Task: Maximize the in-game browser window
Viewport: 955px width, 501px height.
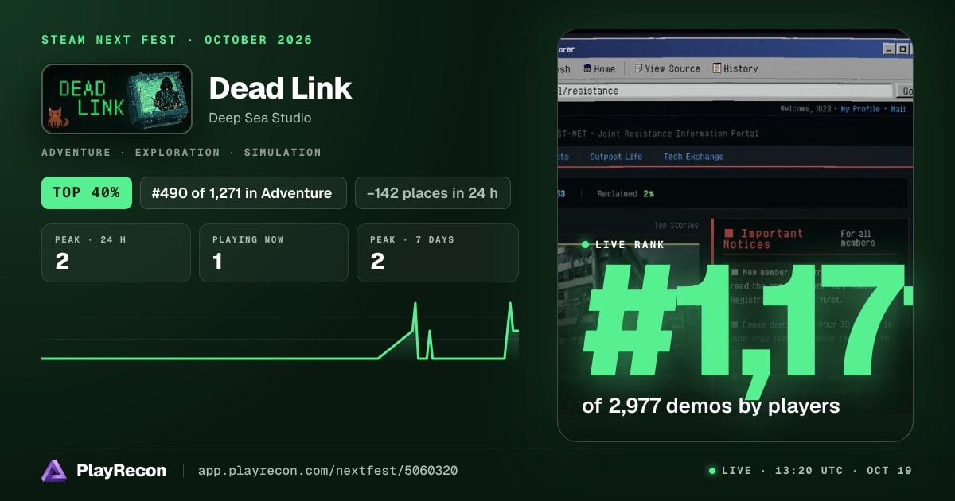Action: (x=902, y=49)
